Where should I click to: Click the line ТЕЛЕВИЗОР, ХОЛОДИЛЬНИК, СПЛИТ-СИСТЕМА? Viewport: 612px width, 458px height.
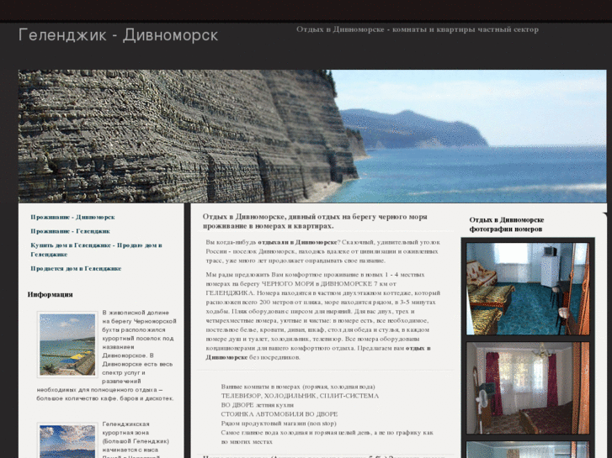300,396
